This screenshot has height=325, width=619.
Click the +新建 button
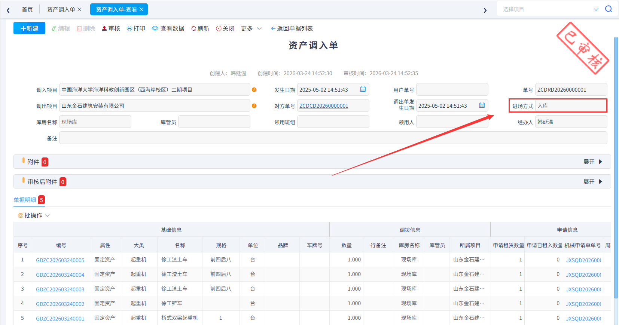click(x=29, y=28)
